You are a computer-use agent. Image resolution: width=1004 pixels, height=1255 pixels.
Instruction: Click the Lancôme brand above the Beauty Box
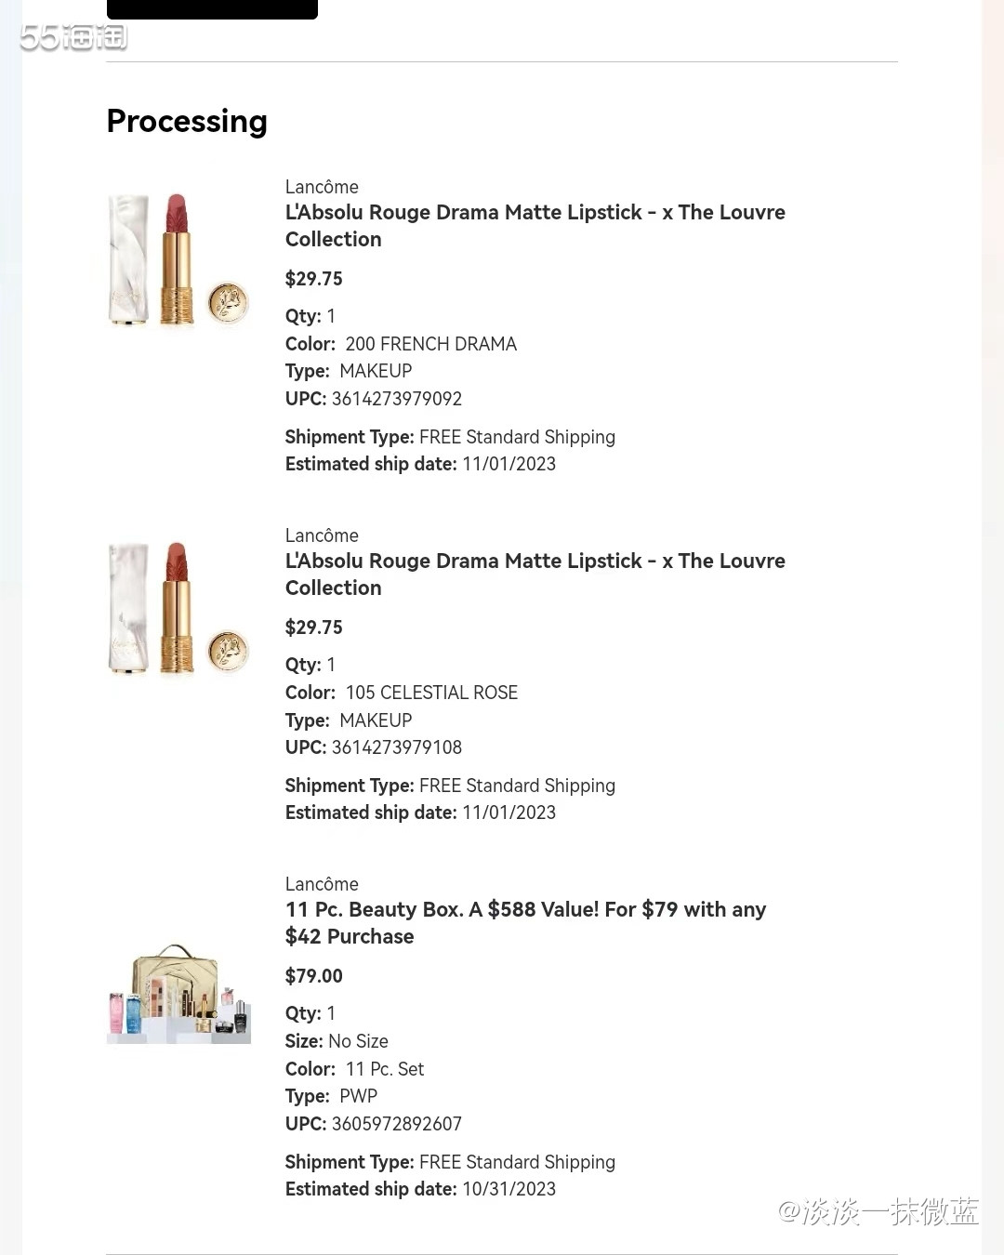[x=322, y=884]
